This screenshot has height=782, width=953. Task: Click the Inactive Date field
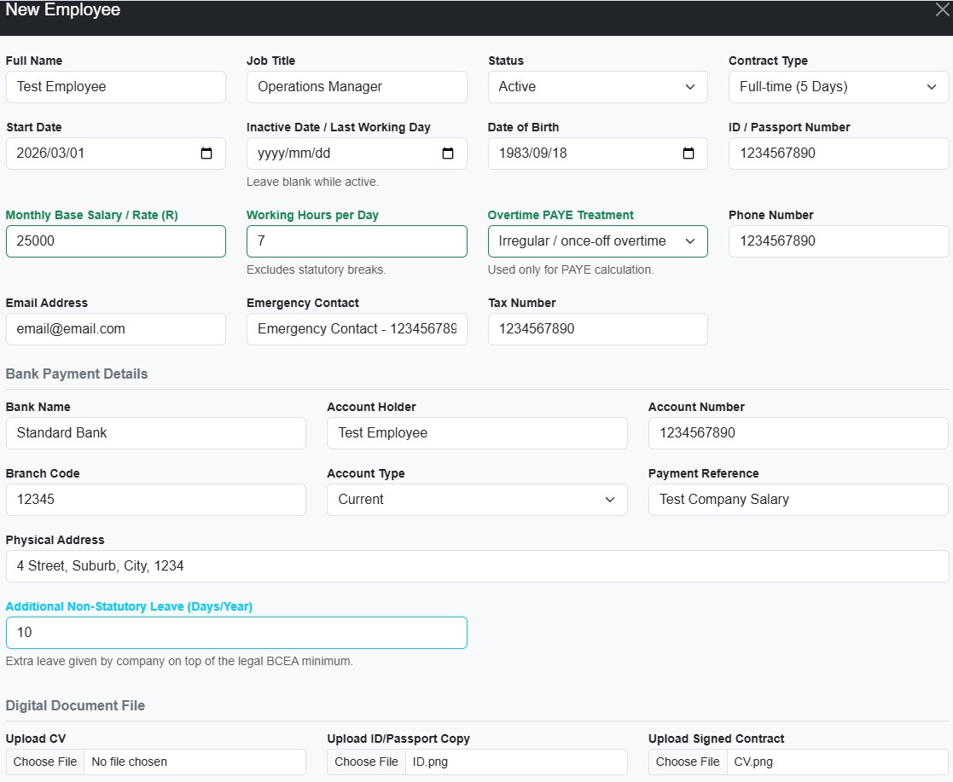click(357, 154)
